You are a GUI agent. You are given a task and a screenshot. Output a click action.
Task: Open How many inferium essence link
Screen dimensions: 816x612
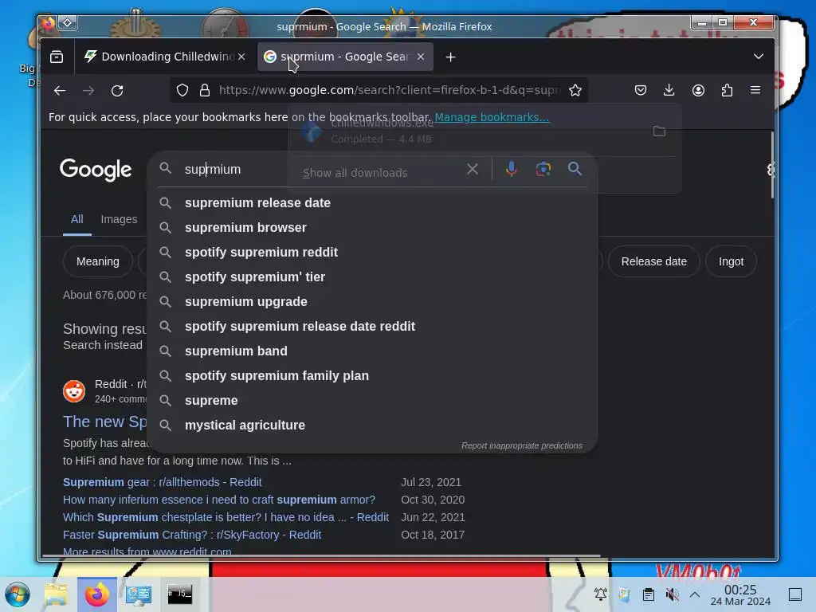(x=219, y=500)
